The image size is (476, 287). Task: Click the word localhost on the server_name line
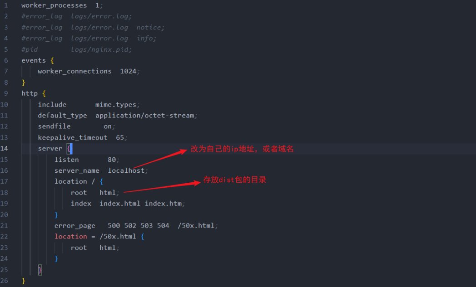126,170
